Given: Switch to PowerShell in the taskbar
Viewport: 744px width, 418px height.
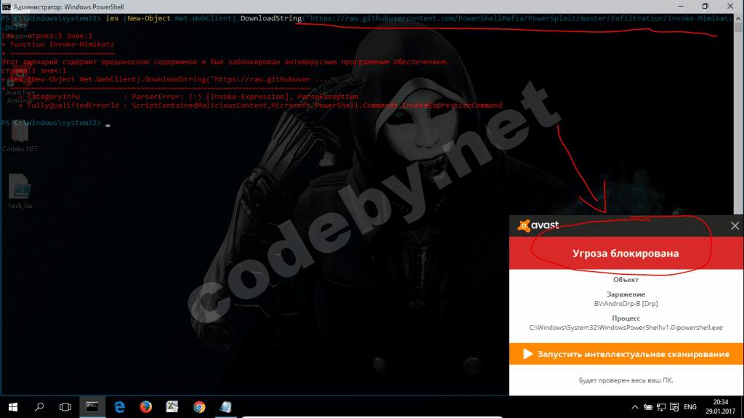Looking at the screenshot, I should 92,407.
